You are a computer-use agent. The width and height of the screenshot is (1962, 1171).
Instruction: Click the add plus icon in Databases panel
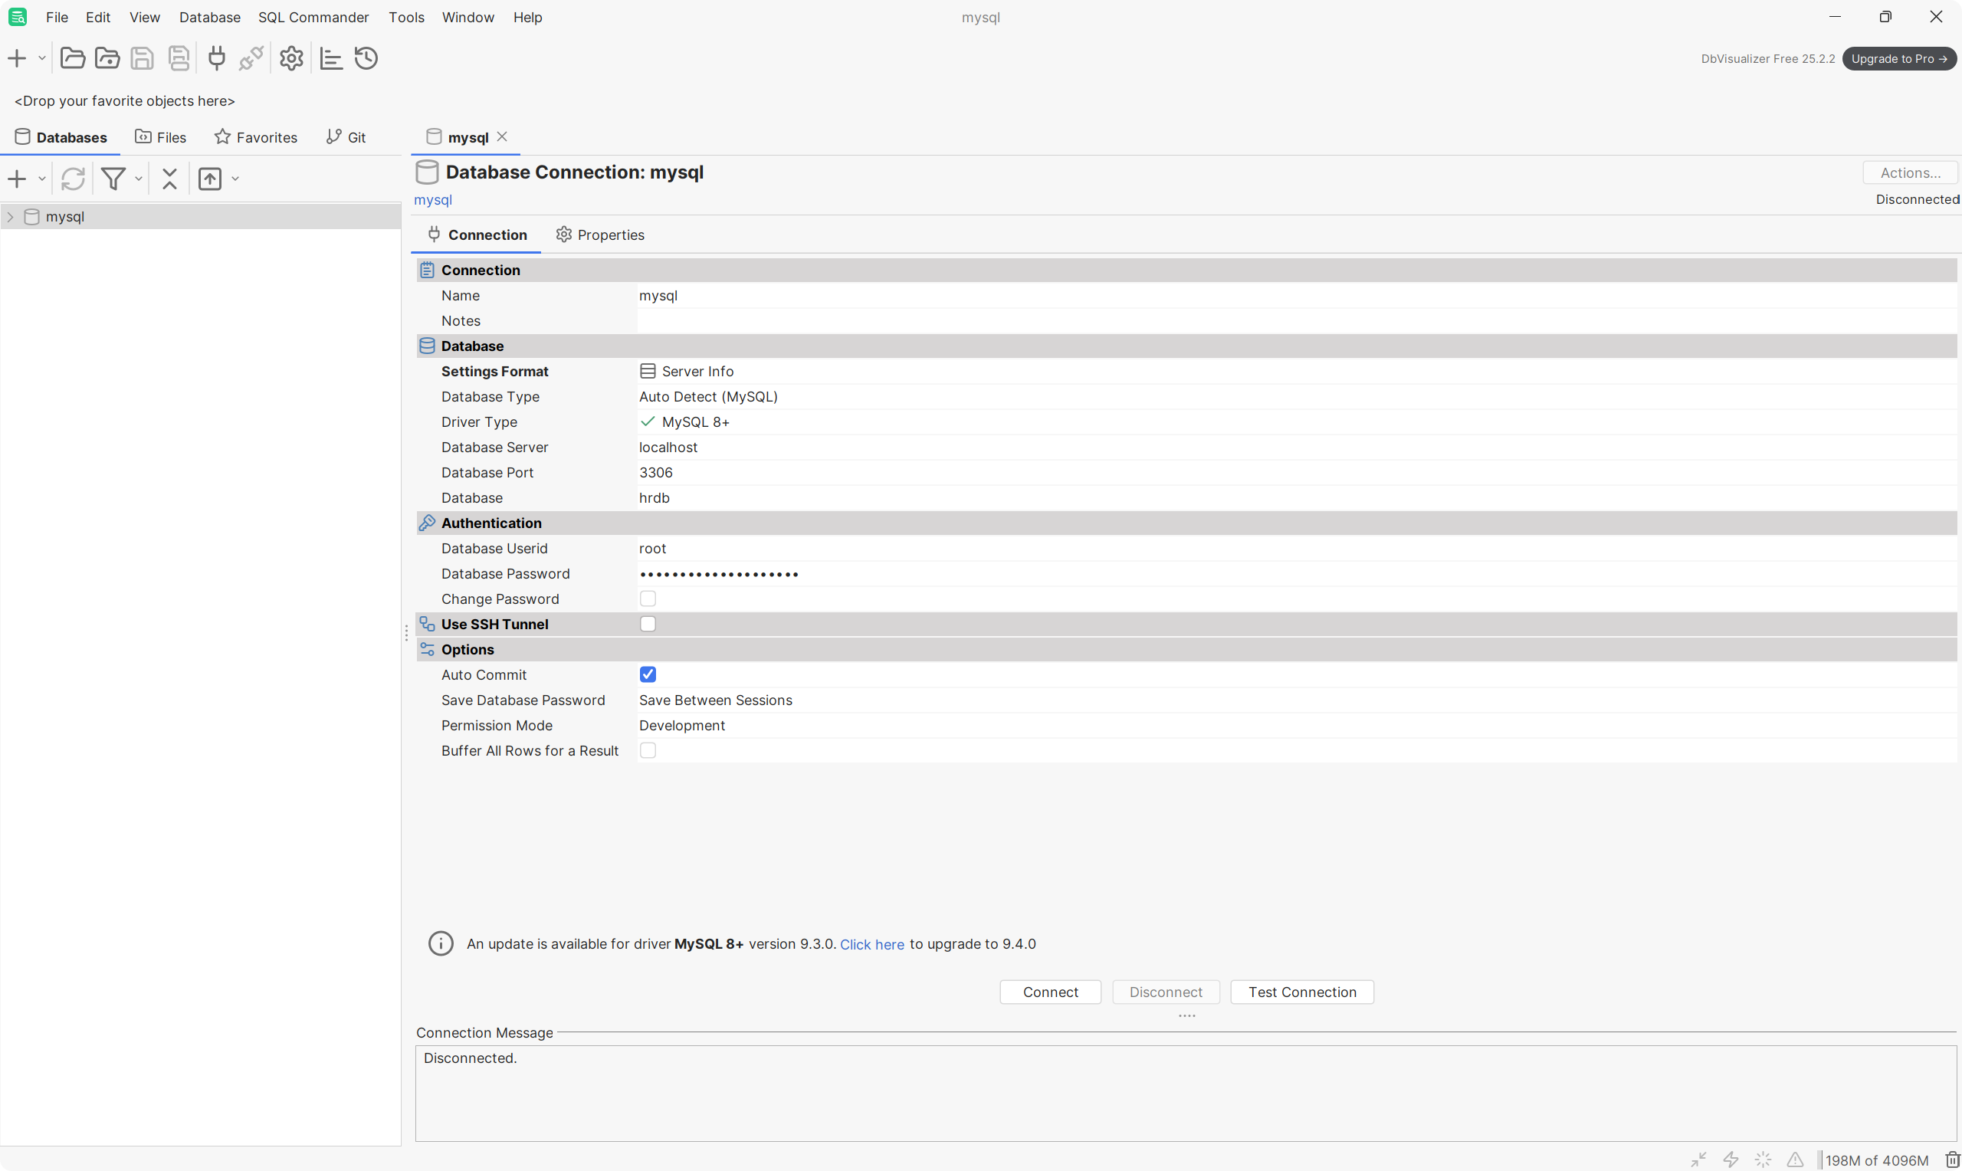[17, 179]
